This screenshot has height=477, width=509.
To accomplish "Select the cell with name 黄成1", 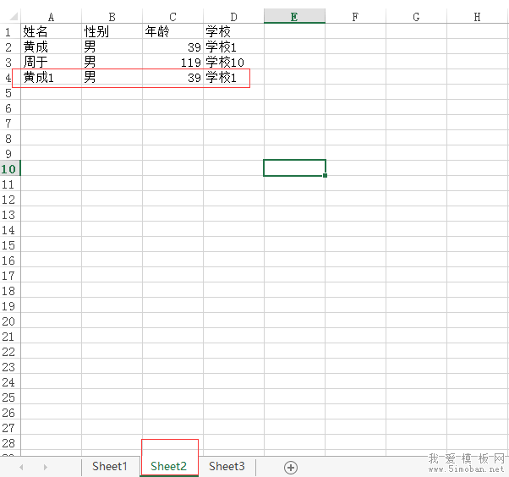I will [x=51, y=77].
